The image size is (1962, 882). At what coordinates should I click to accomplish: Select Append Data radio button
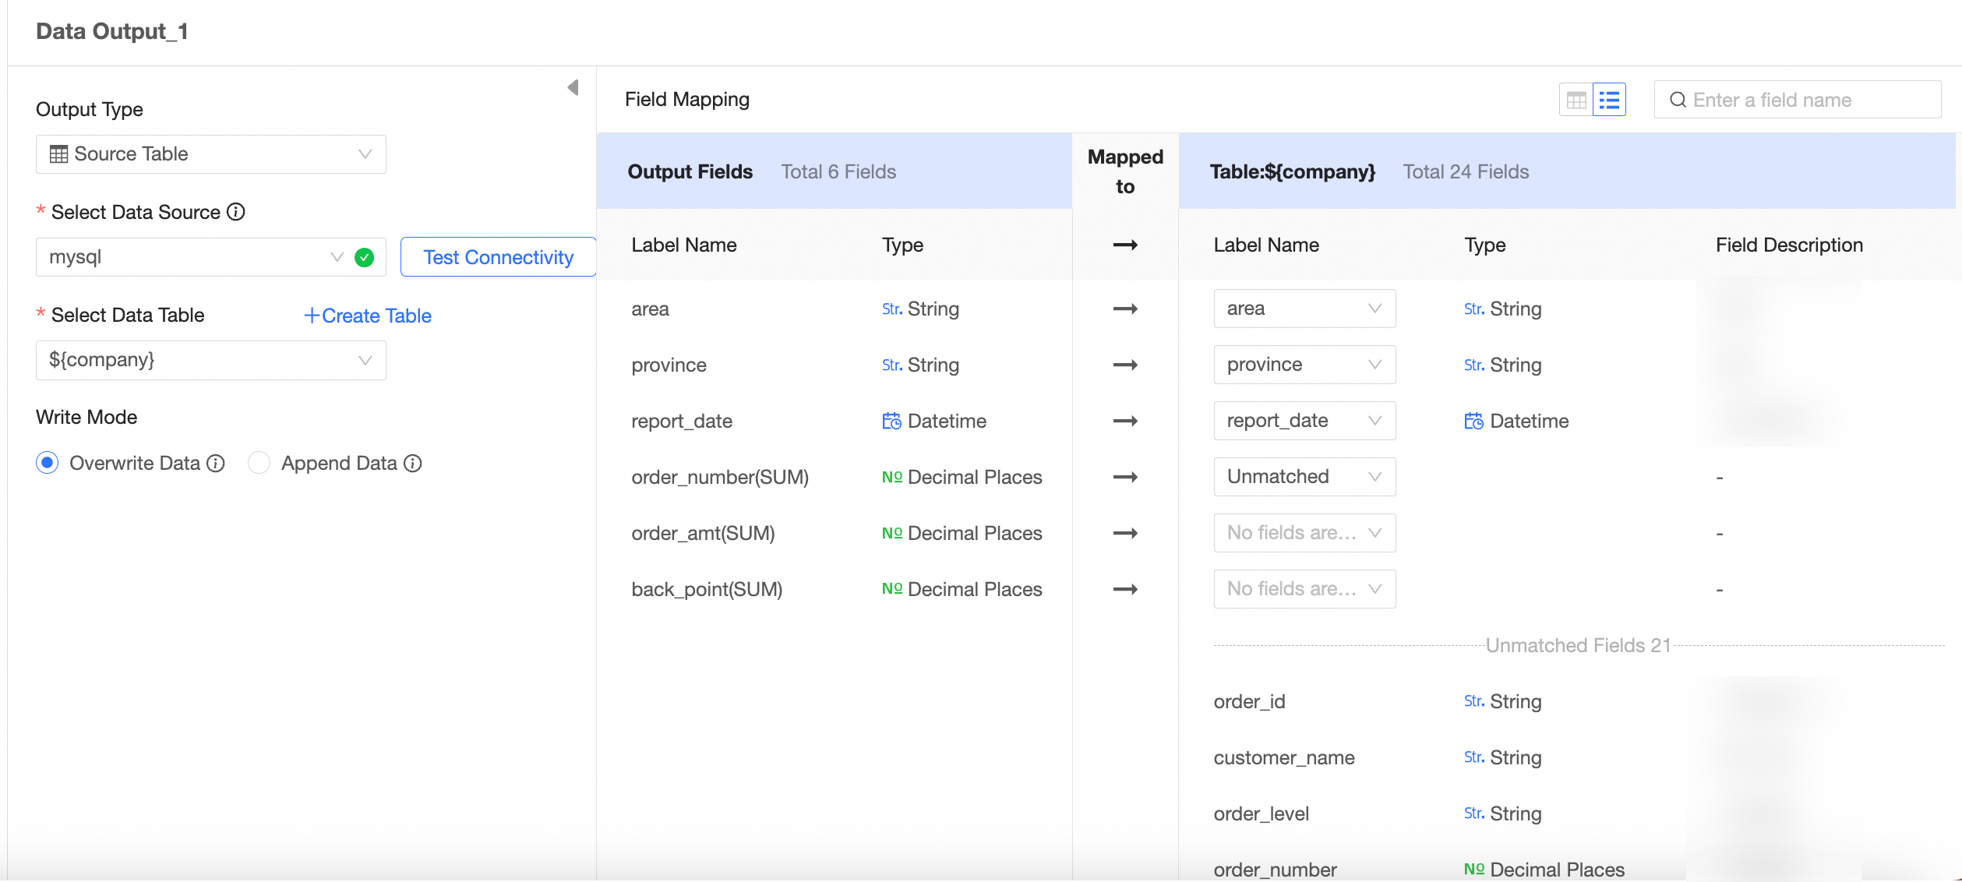point(259,463)
